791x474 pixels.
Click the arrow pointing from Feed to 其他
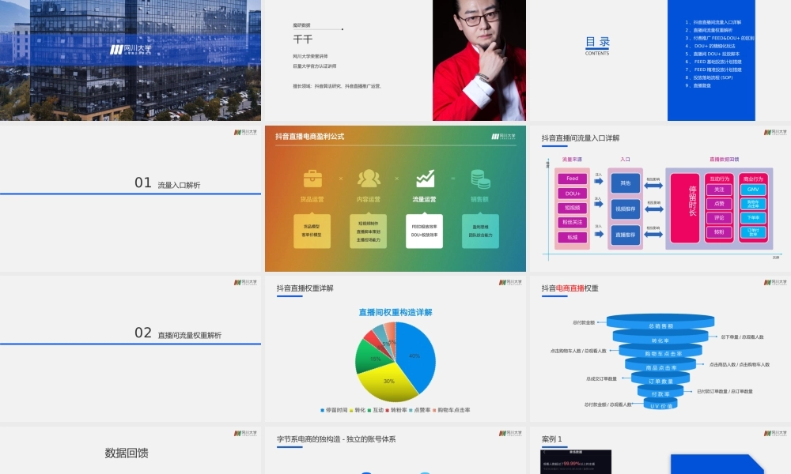point(598,179)
